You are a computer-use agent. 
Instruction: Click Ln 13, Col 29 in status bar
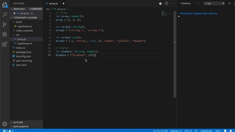point(160,131)
